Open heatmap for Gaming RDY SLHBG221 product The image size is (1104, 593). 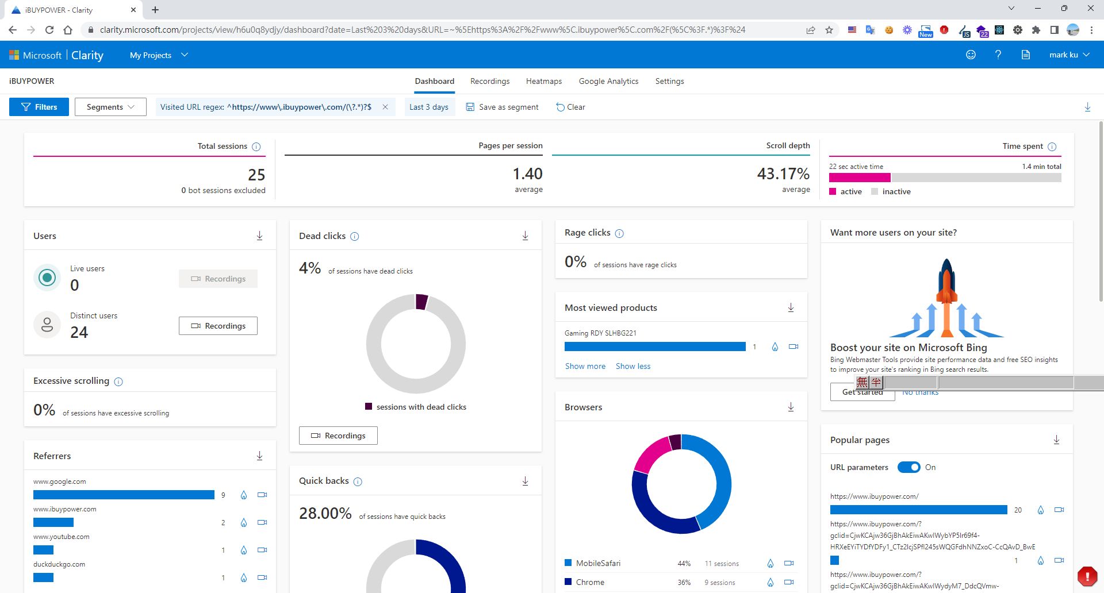pyautogui.click(x=775, y=346)
